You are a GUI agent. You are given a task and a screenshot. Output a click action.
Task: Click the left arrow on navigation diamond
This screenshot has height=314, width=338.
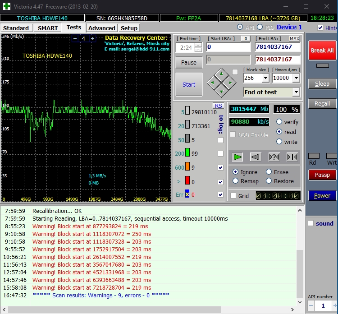pos(212,83)
